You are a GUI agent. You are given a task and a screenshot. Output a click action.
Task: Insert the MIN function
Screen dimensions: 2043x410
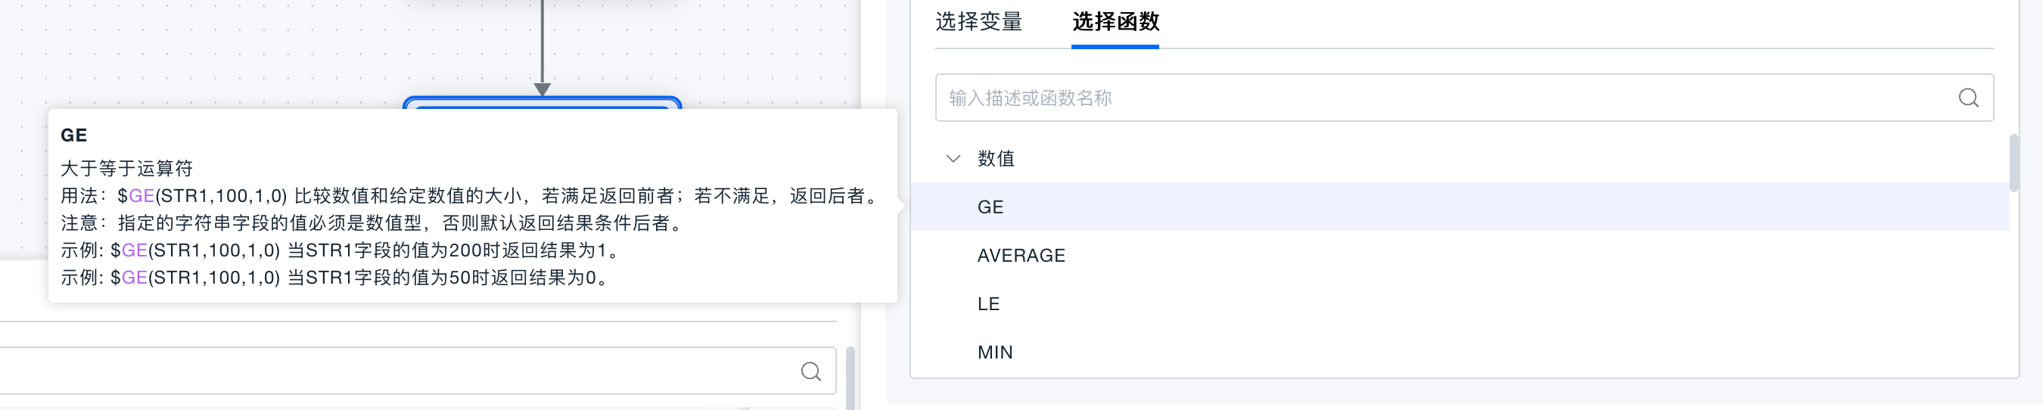994,352
